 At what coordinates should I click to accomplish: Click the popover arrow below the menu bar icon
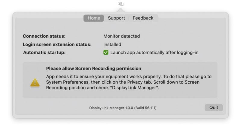[121, 10]
